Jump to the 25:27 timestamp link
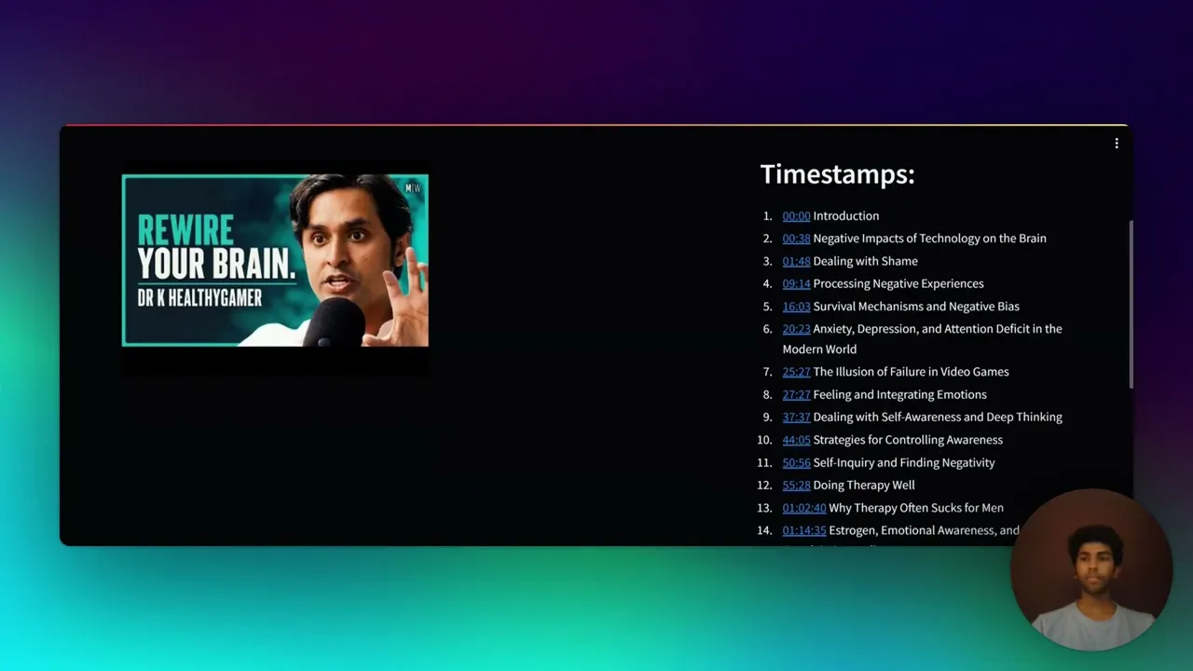 point(796,372)
